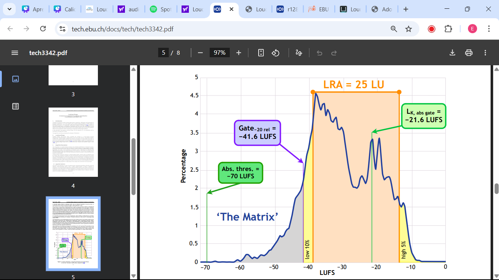Bookmark this page with star icon
The image size is (499, 280).
pyautogui.click(x=408, y=29)
